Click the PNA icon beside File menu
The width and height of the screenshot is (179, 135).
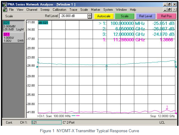click(x=5, y=10)
